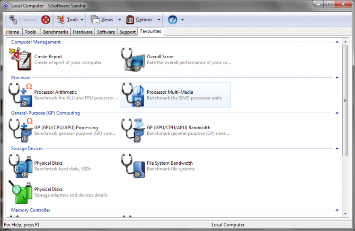
Task: Click 'Benchmark file systems' description
Action: [x=171, y=169]
